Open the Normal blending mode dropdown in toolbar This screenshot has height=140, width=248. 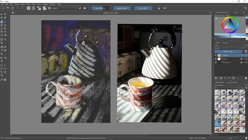64,8
